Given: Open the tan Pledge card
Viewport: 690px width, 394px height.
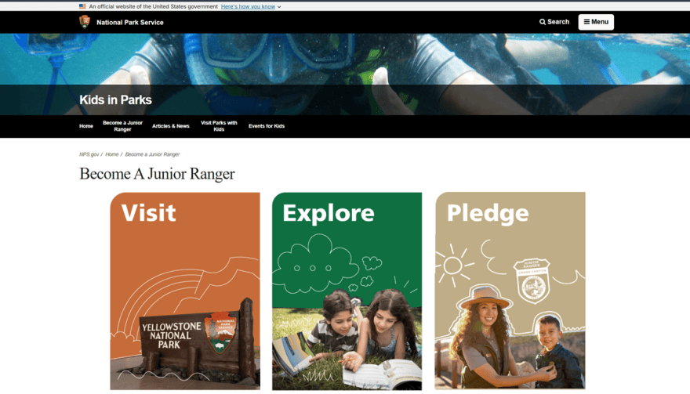Looking at the screenshot, I should coord(510,291).
